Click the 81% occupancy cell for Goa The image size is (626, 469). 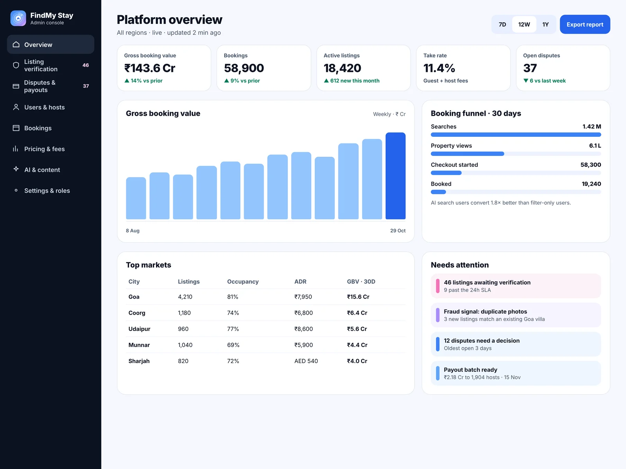232,297
